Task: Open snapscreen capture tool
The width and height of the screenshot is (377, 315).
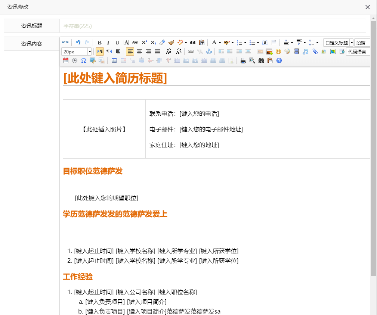Action: pos(93,60)
